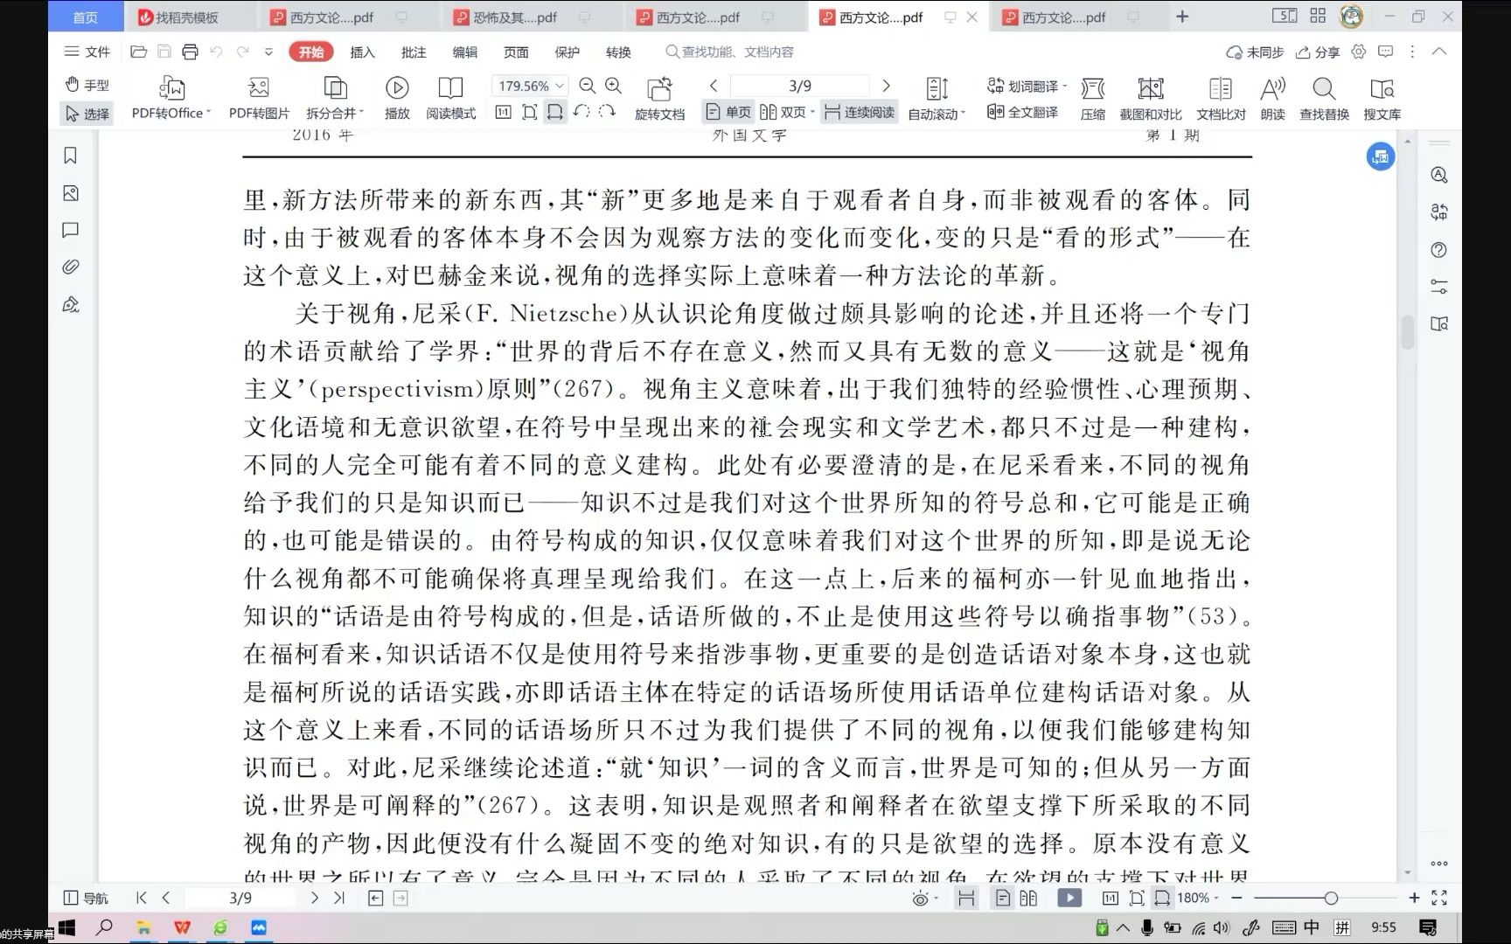Start slideshow with 播放 button

click(397, 98)
